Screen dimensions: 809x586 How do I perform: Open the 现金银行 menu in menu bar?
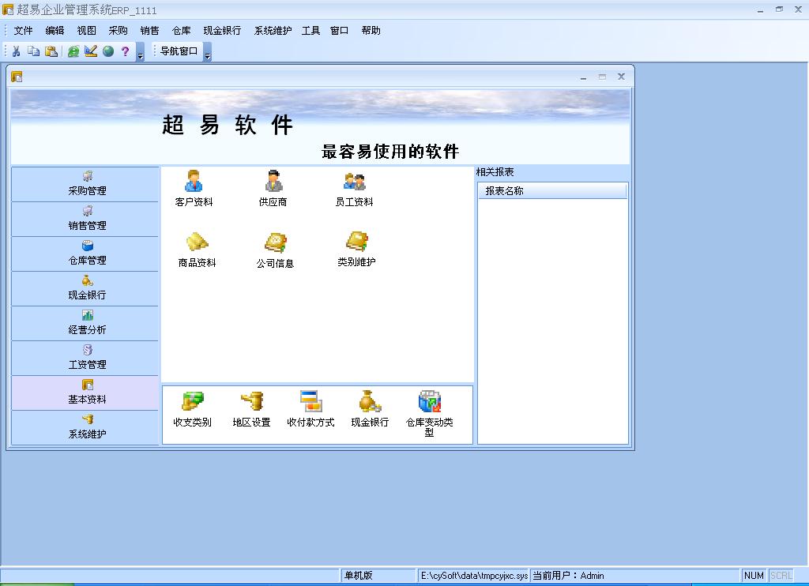222,31
